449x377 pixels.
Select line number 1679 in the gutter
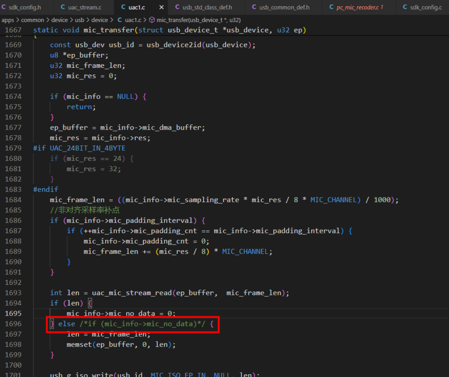pyautogui.click(x=13, y=148)
